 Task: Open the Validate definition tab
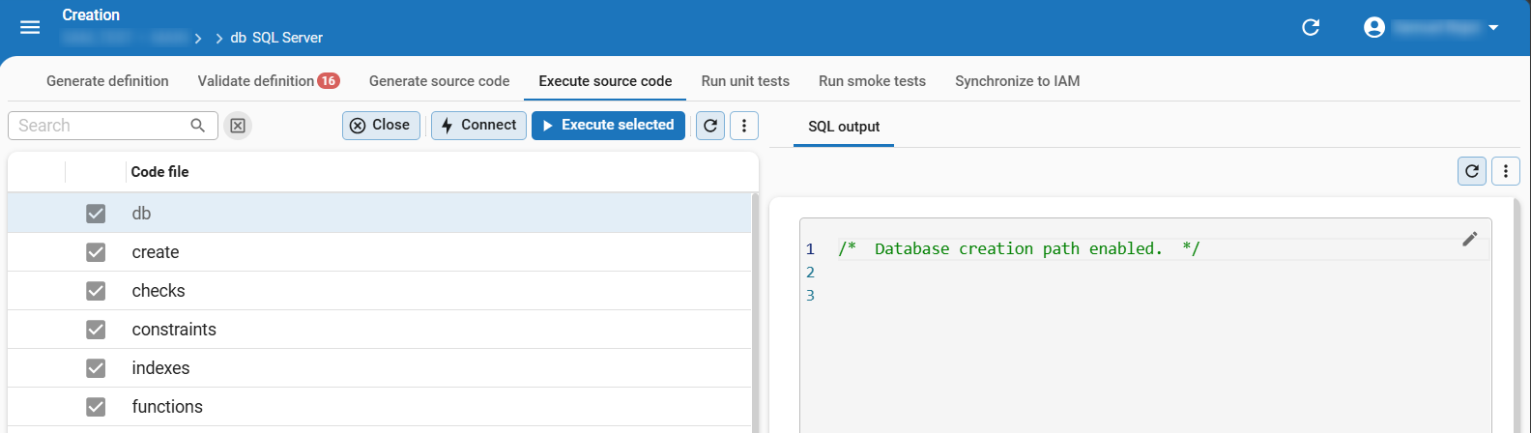pyautogui.click(x=268, y=81)
